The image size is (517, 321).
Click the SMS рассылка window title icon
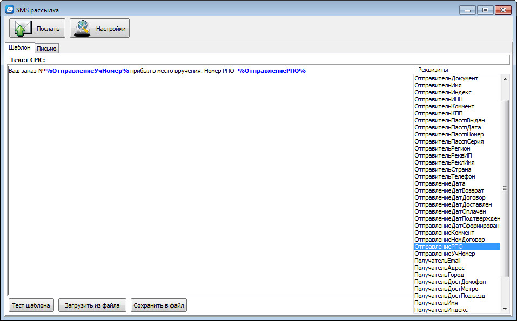(x=10, y=10)
